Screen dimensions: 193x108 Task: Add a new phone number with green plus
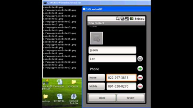click(140, 69)
